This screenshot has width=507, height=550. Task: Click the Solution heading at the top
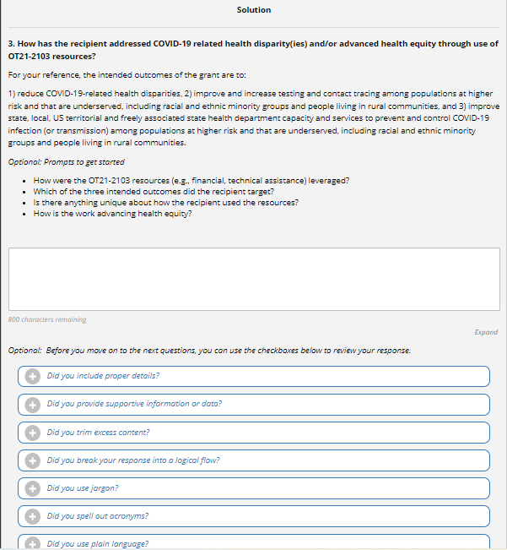(254, 10)
